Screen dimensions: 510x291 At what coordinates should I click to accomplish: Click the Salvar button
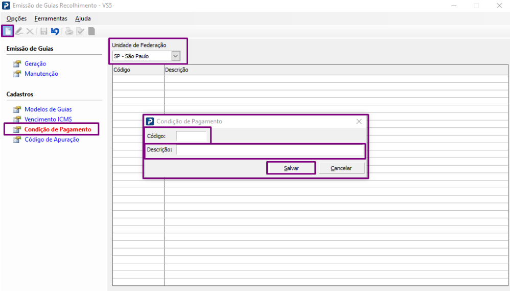291,168
